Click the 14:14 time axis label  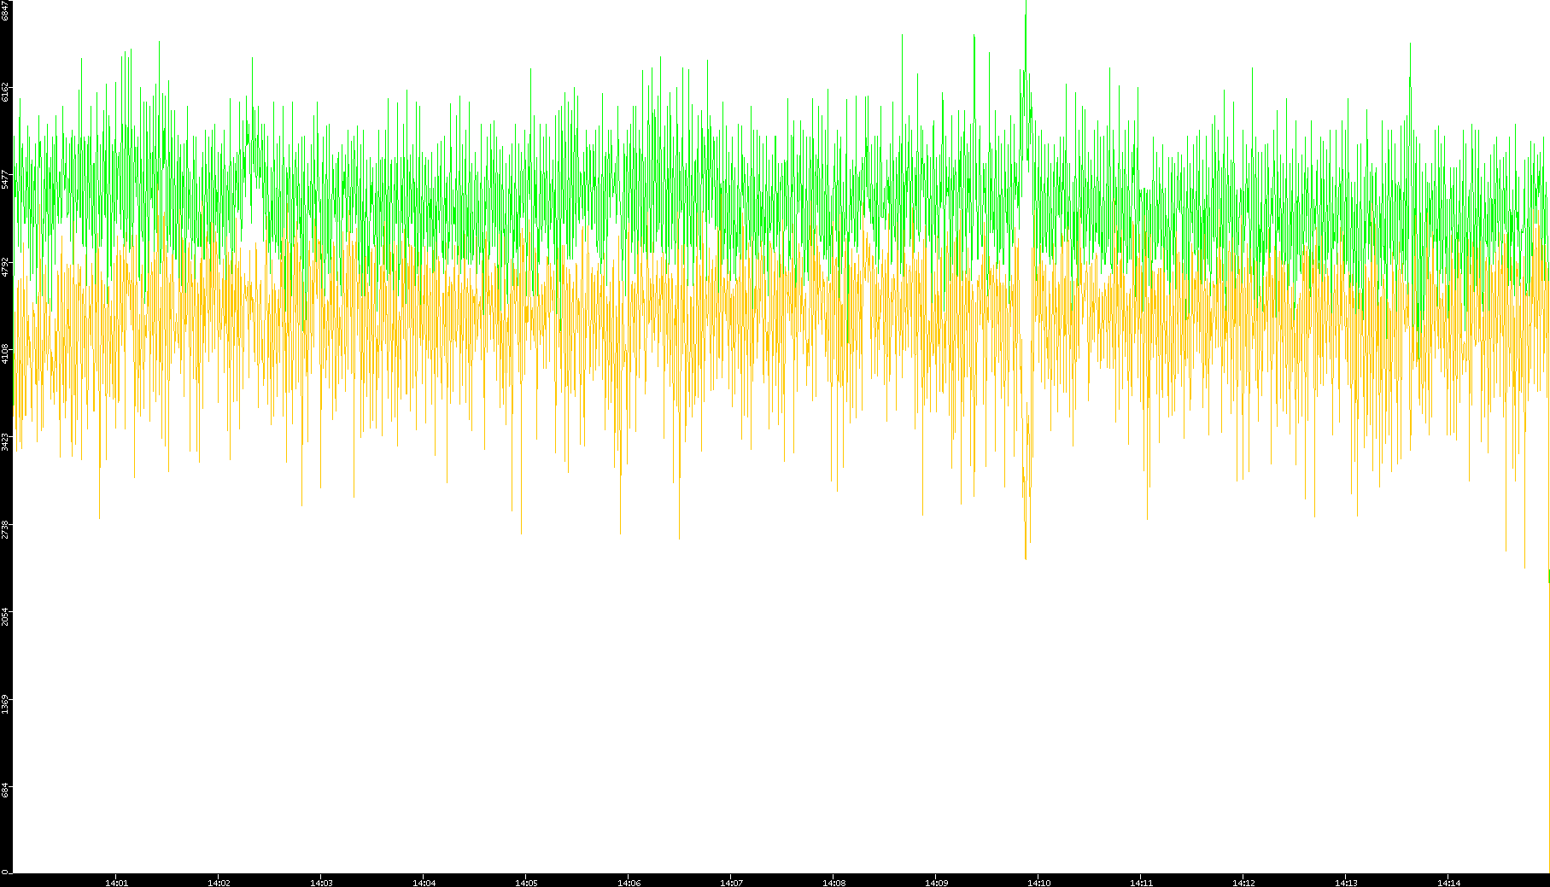pyautogui.click(x=1448, y=882)
